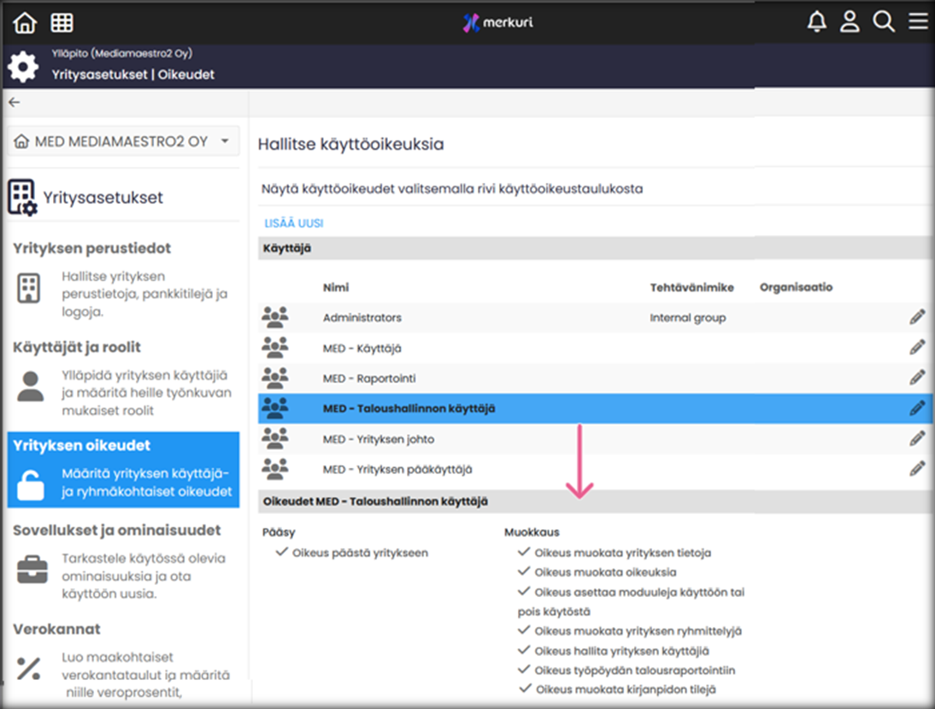Open Sovellukset ja ominaisuudet section
935x709 pixels.
pos(117,529)
